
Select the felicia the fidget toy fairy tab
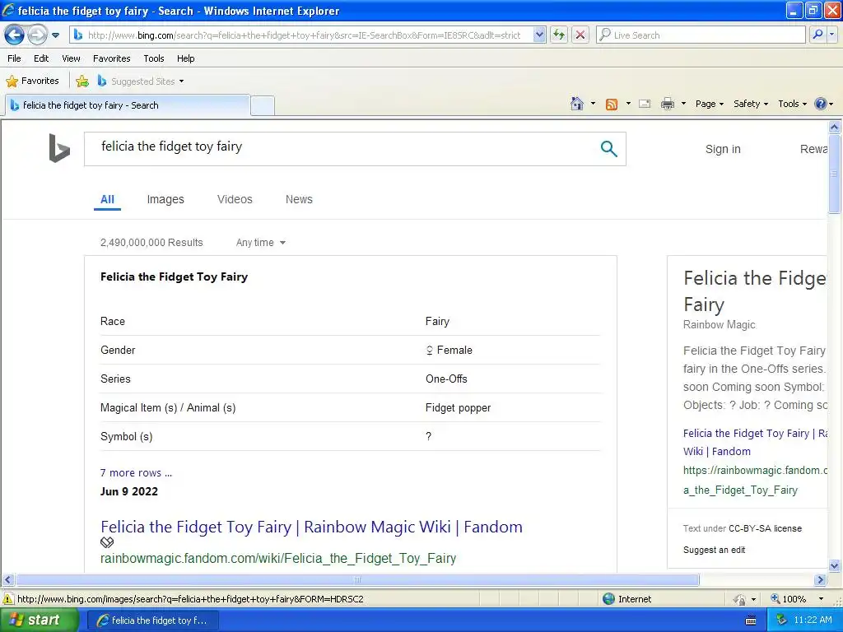[128, 105]
